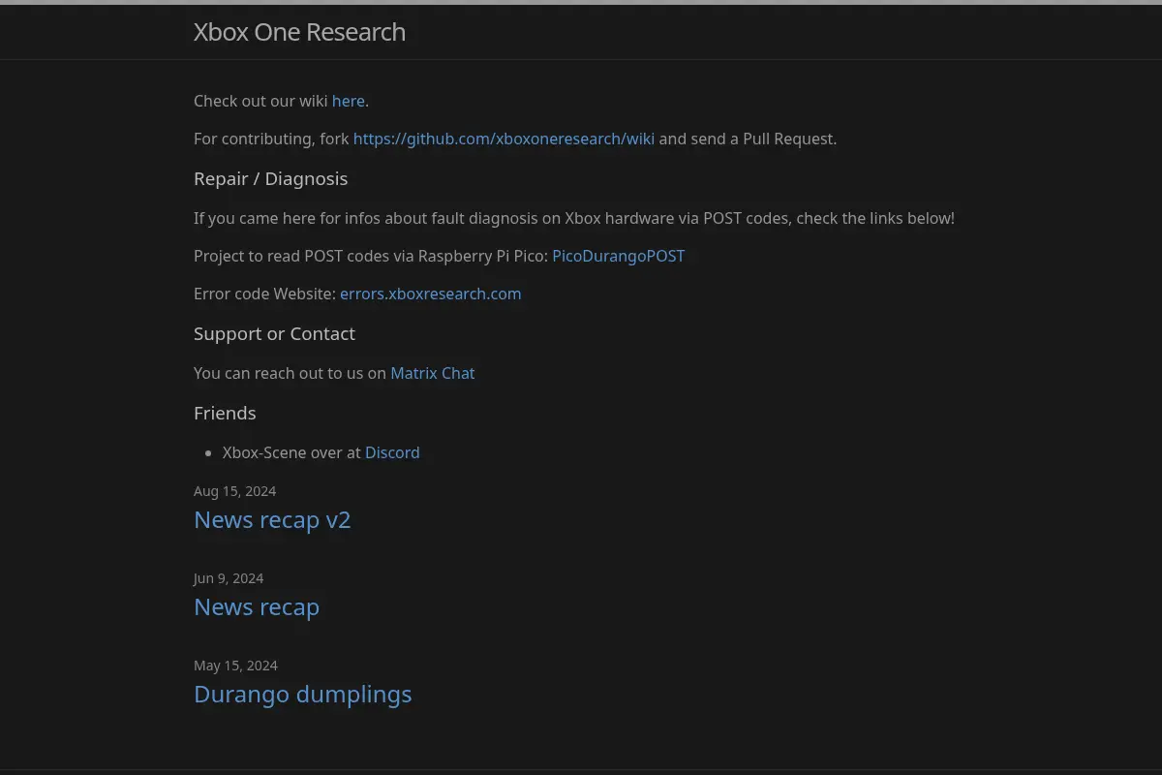Open the github.com/xboxoneresearch/wiki link
Viewport: 1162px width, 775px height.
pos(504,139)
